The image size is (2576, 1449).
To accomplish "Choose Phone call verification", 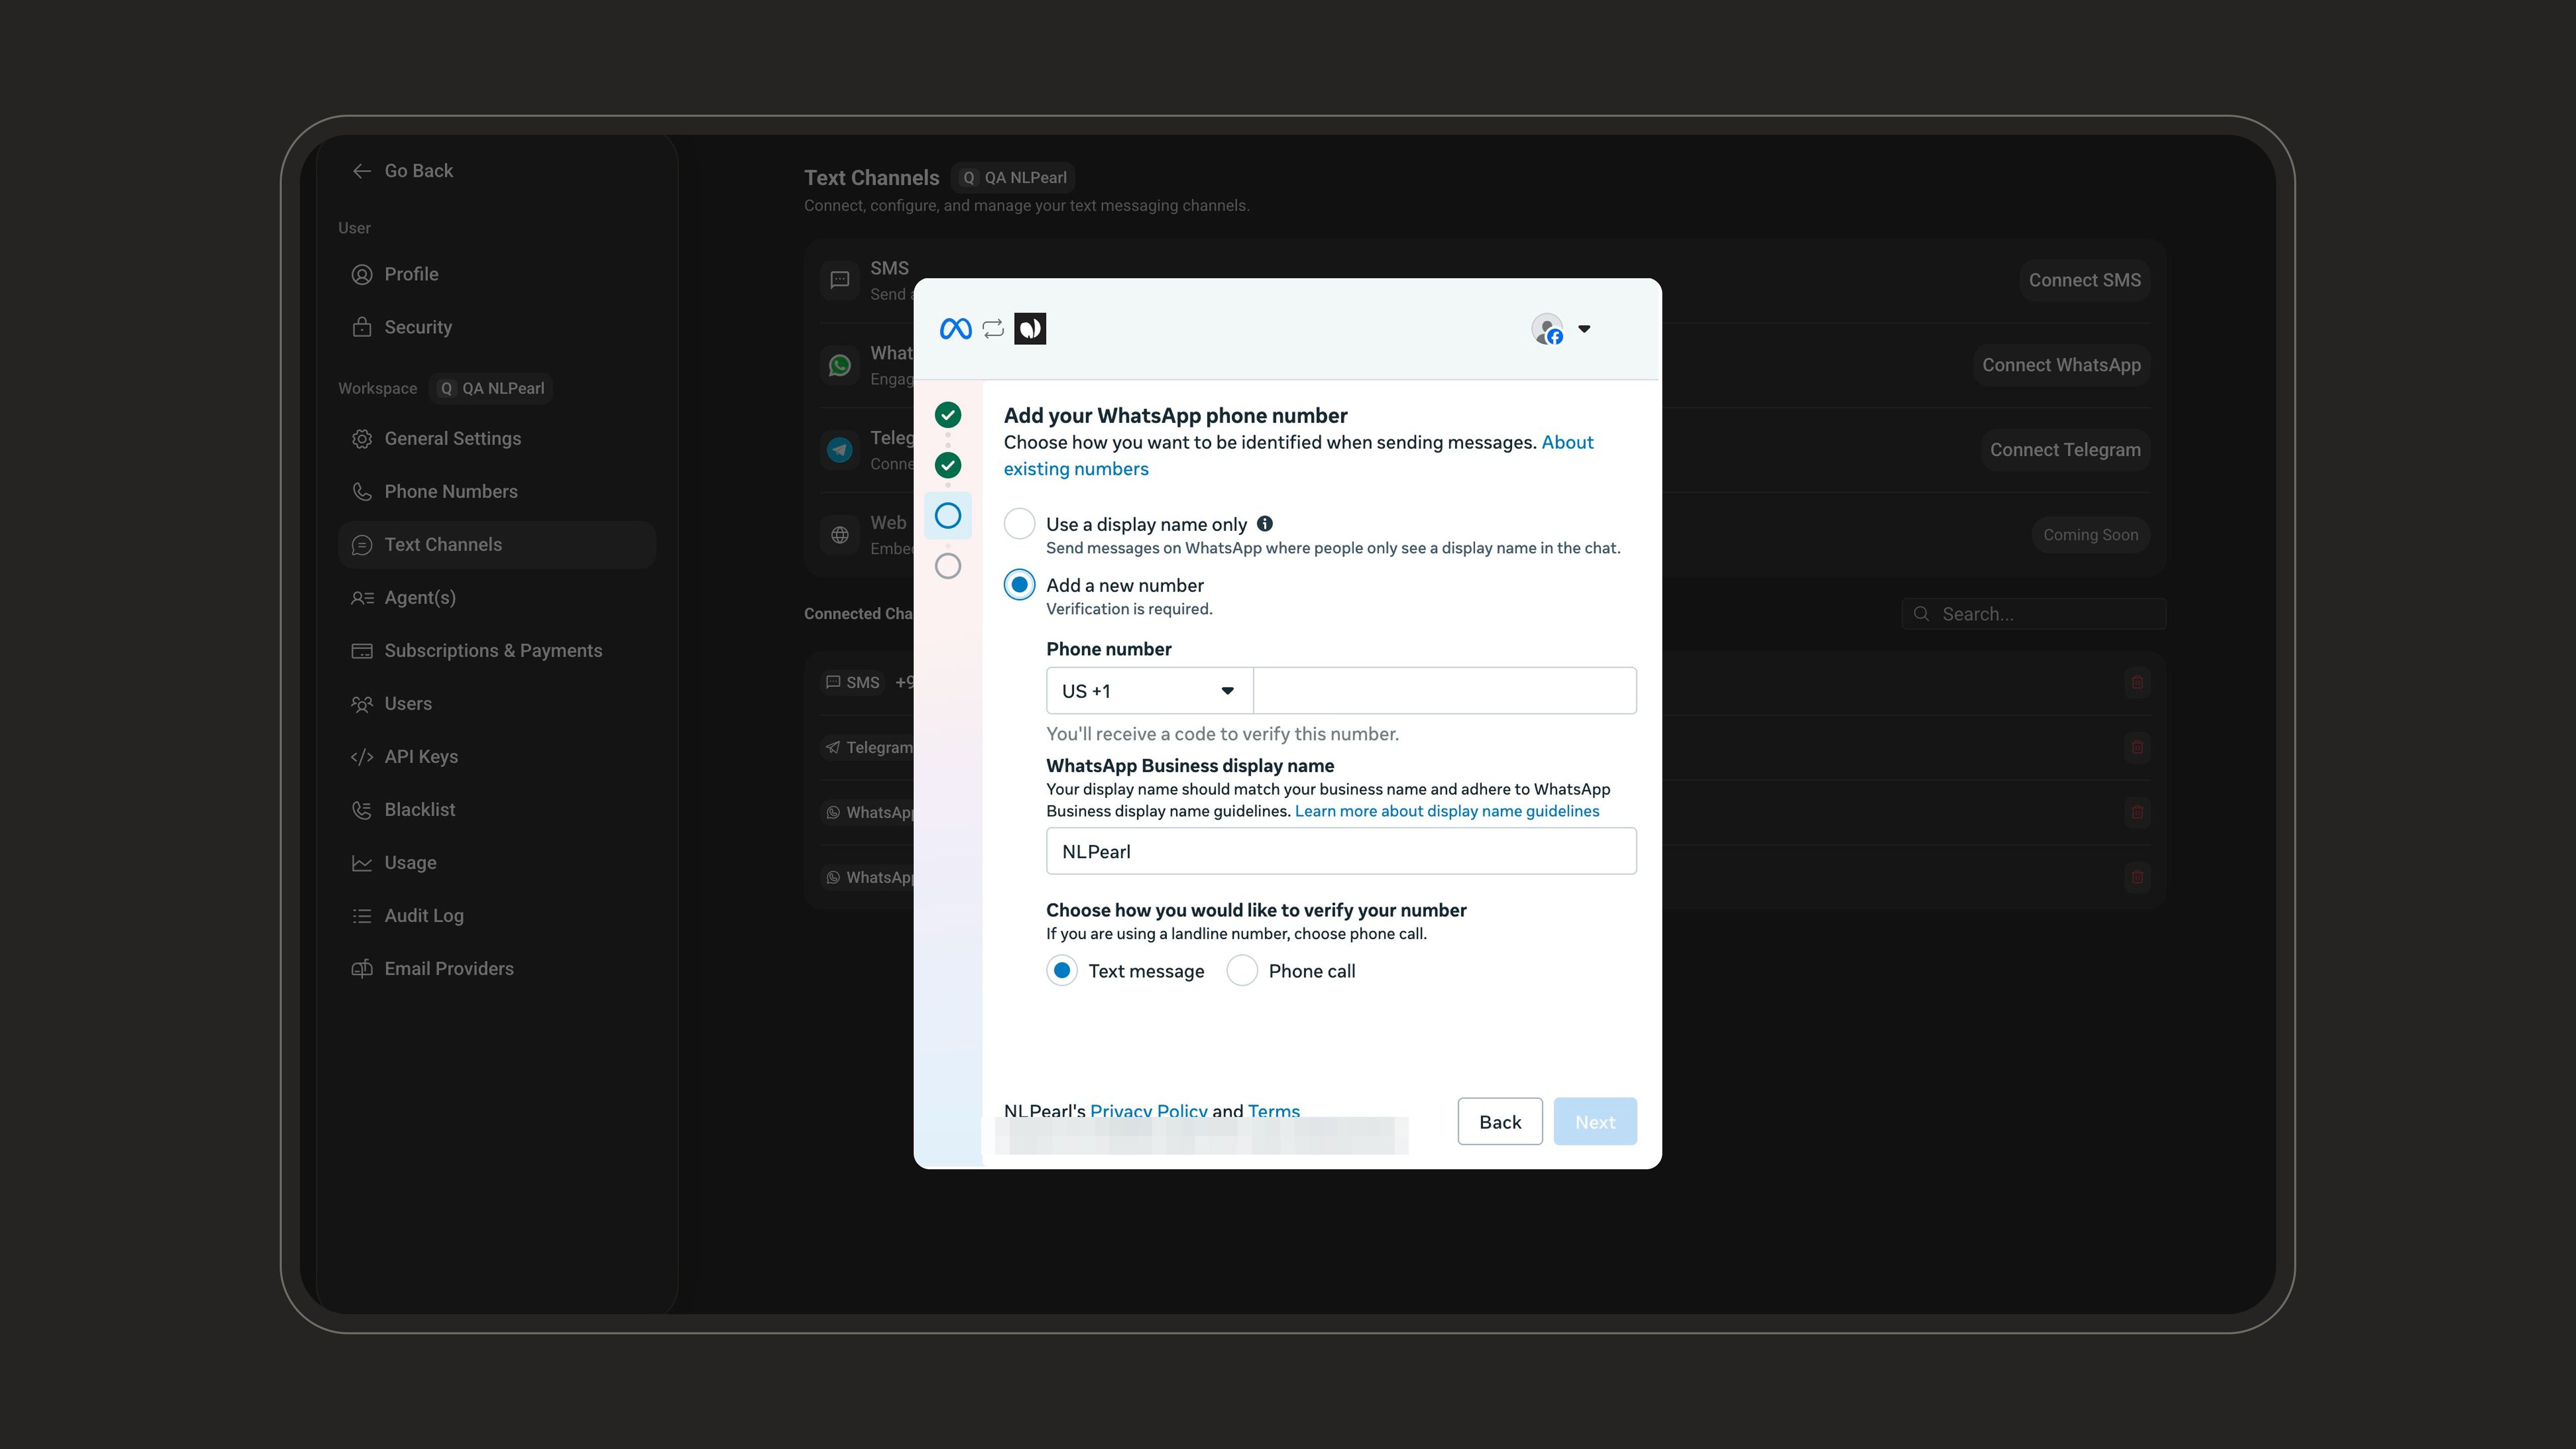I will (1242, 970).
